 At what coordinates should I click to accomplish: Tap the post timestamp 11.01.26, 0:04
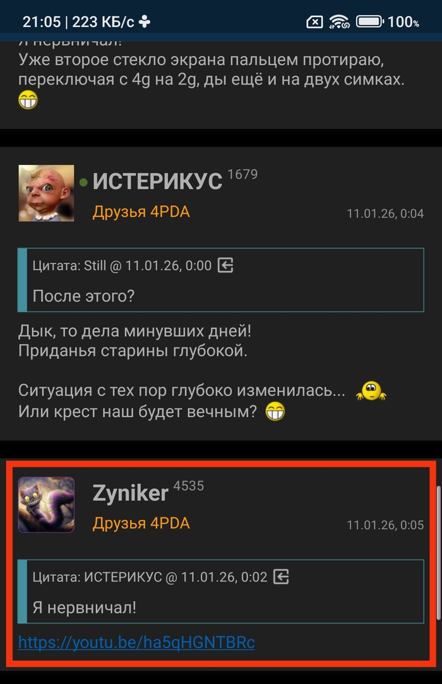tap(385, 213)
